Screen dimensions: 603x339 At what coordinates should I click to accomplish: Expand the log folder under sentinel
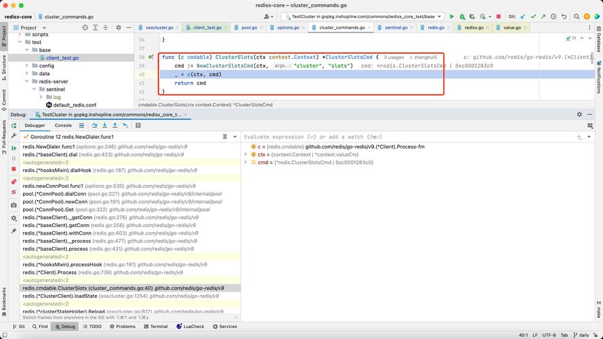[41, 97]
